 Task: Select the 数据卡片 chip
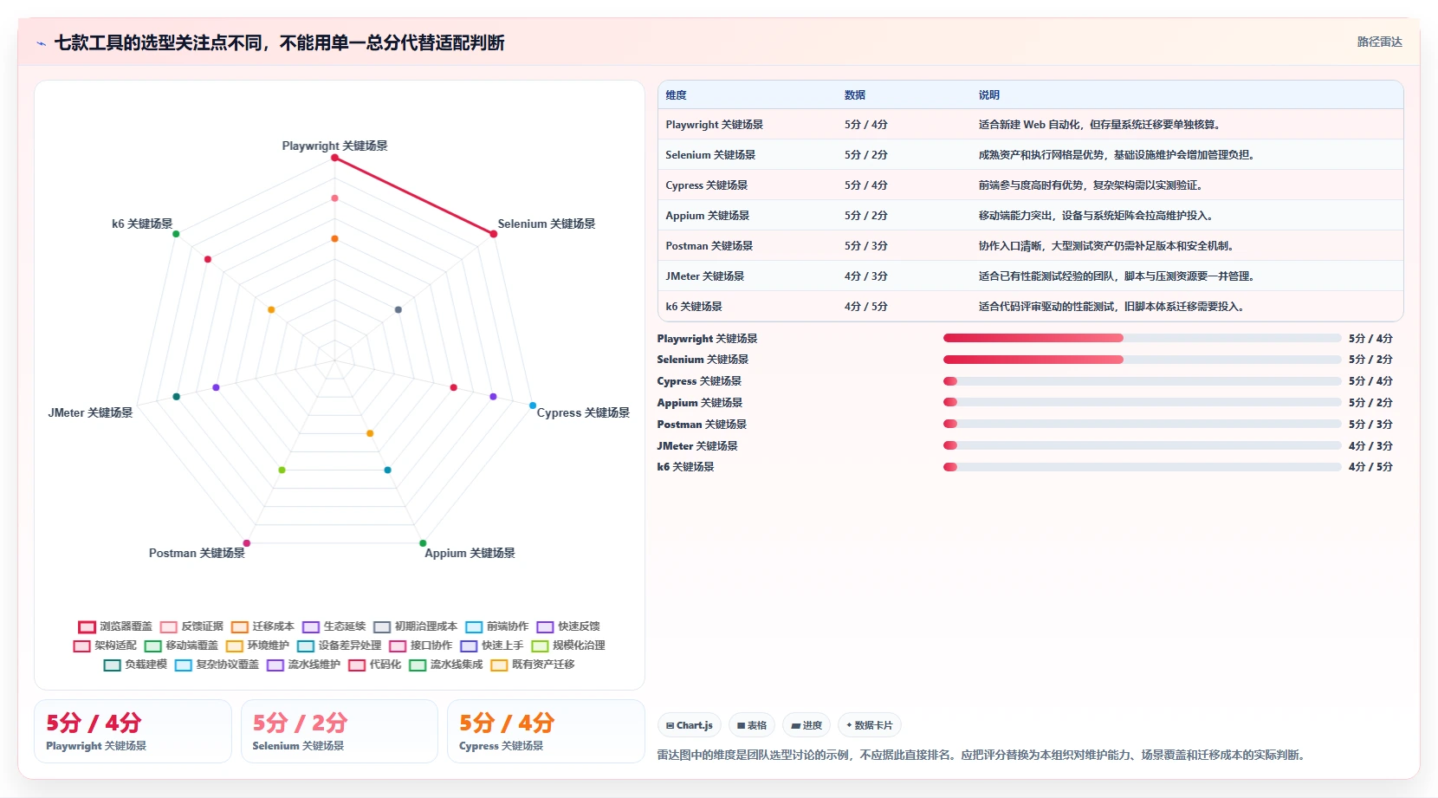[x=870, y=726]
